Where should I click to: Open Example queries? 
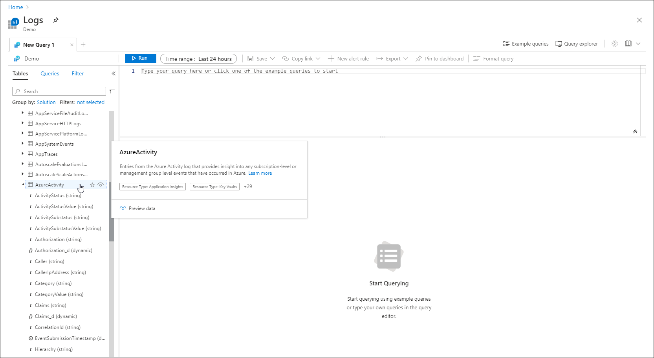526,44
